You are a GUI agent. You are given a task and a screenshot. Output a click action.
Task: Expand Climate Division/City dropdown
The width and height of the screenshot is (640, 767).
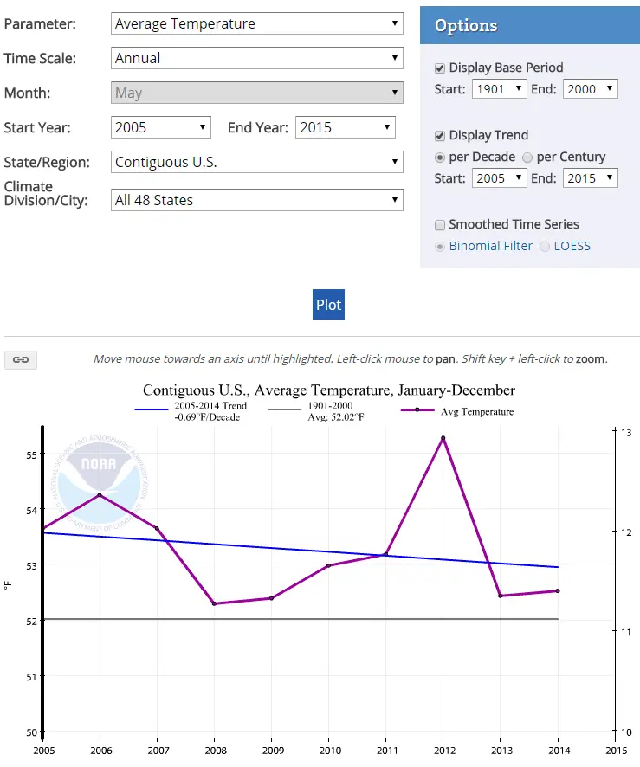(257, 200)
